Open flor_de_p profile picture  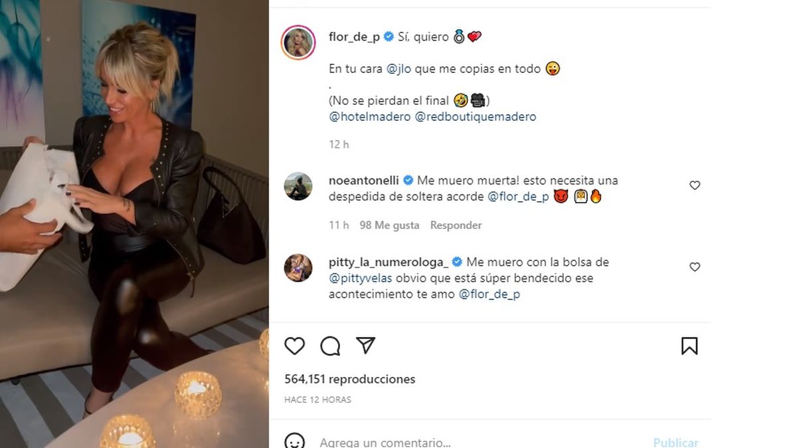tap(298, 43)
